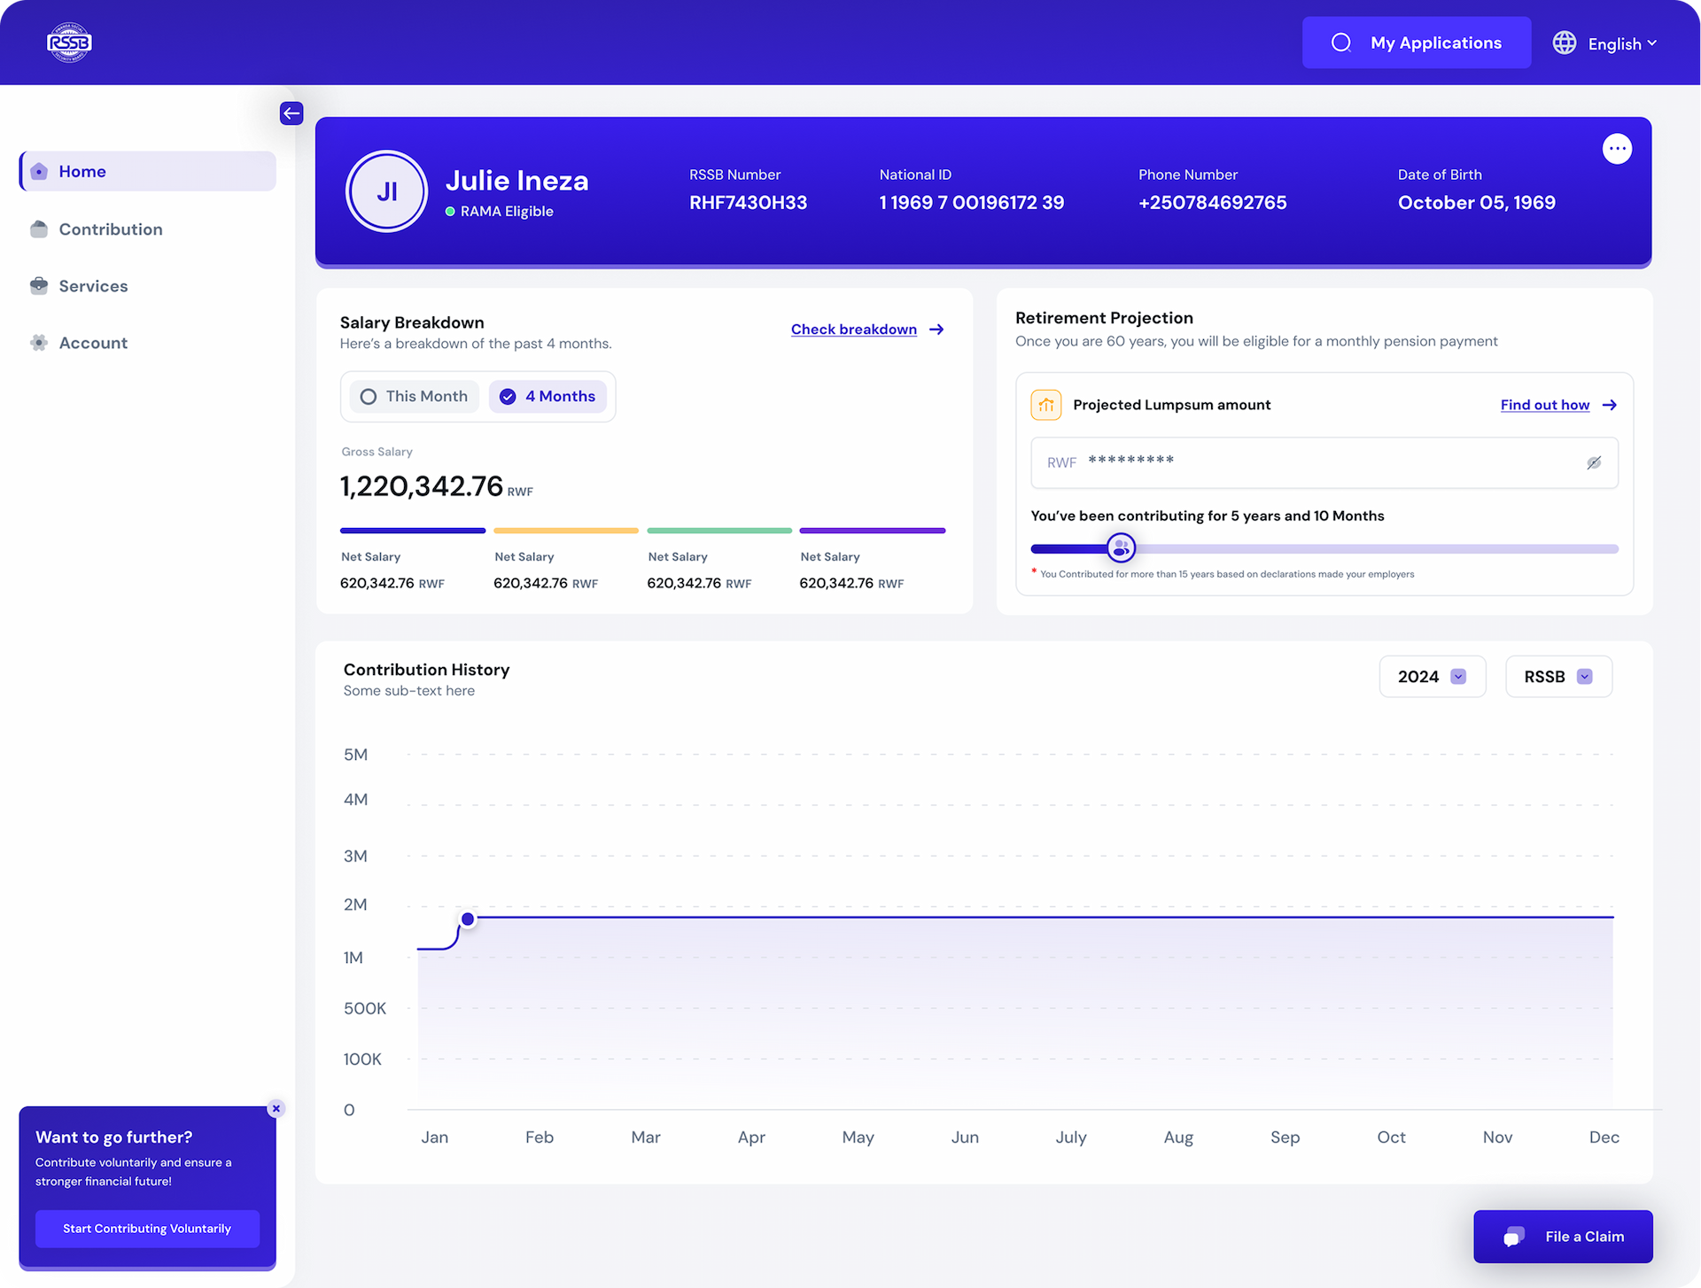This screenshot has width=1701, height=1288.
Task: Collapse sidebar with the back arrow icon
Action: coord(291,113)
